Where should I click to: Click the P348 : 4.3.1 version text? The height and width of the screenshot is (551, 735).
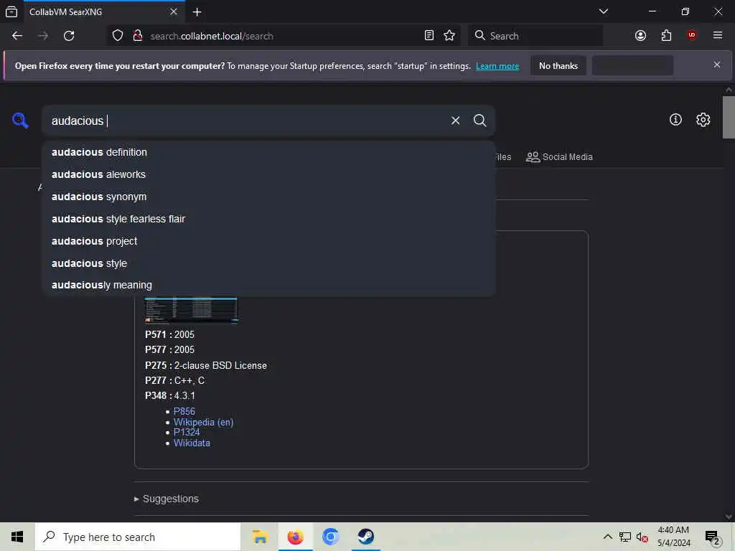[x=170, y=396]
